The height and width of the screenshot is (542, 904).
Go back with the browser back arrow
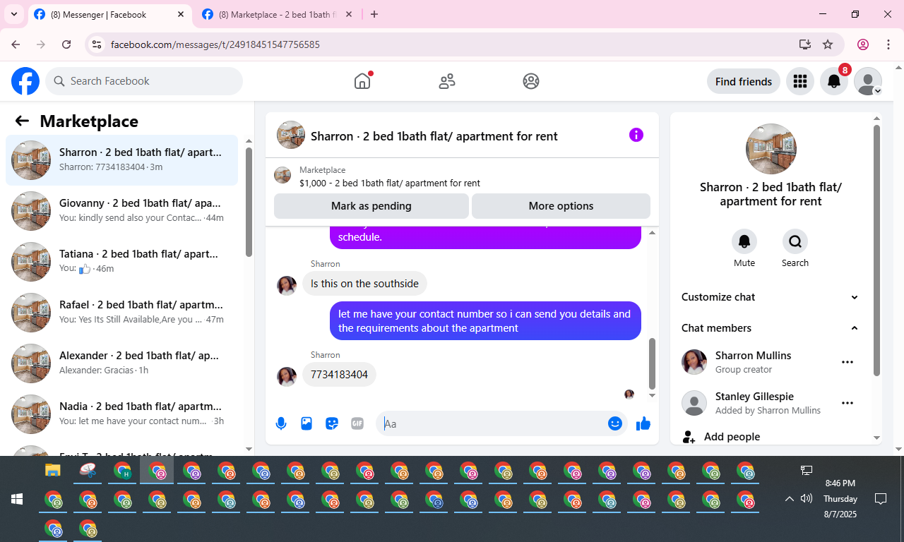pyautogui.click(x=16, y=44)
